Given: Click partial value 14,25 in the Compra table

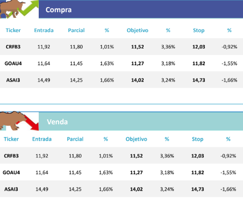Looking at the screenshot, I should tap(76, 80).
